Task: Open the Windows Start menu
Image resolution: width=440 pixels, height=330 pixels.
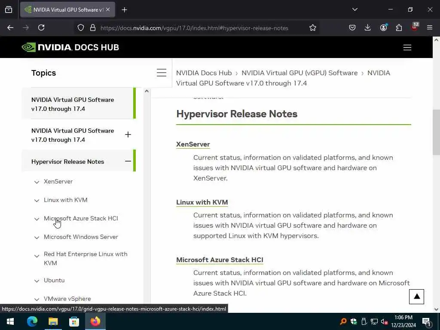Action: pyautogui.click(x=10, y=321)
